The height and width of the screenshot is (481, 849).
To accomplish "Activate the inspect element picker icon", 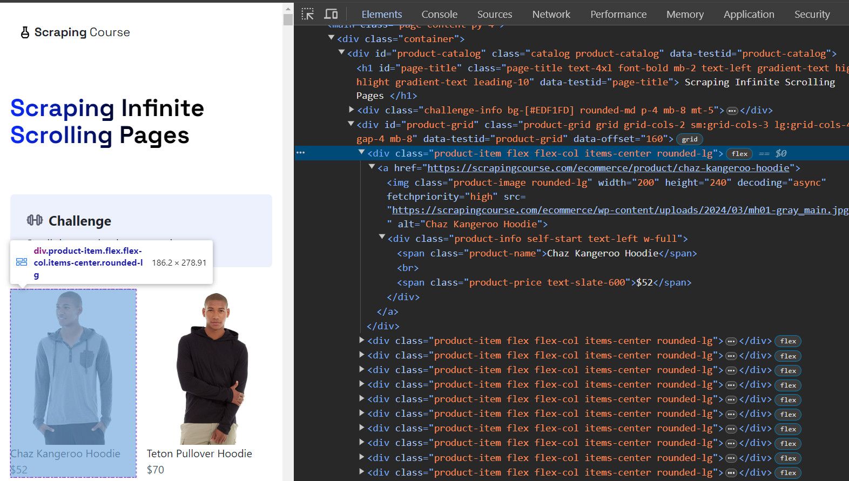I will coord(308,14).
